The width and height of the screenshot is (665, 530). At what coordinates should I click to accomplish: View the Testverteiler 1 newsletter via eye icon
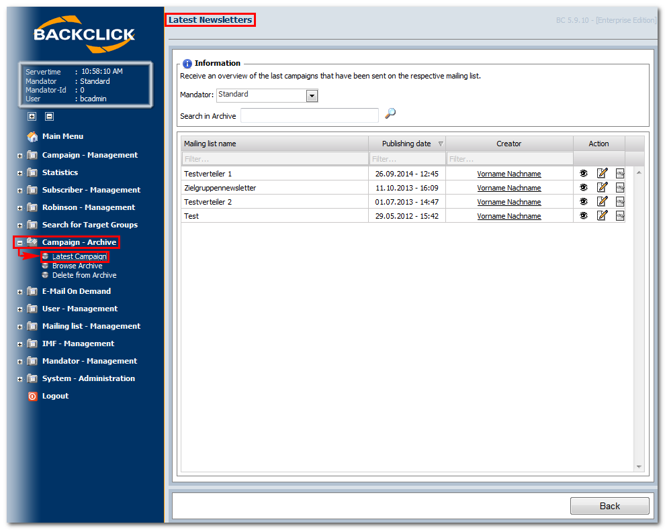pos(584,173)
